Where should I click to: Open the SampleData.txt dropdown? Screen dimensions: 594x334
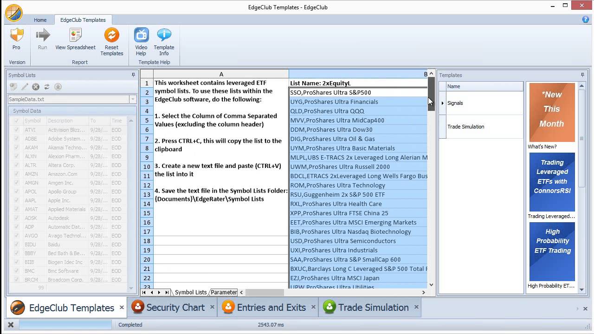point(133,99)
